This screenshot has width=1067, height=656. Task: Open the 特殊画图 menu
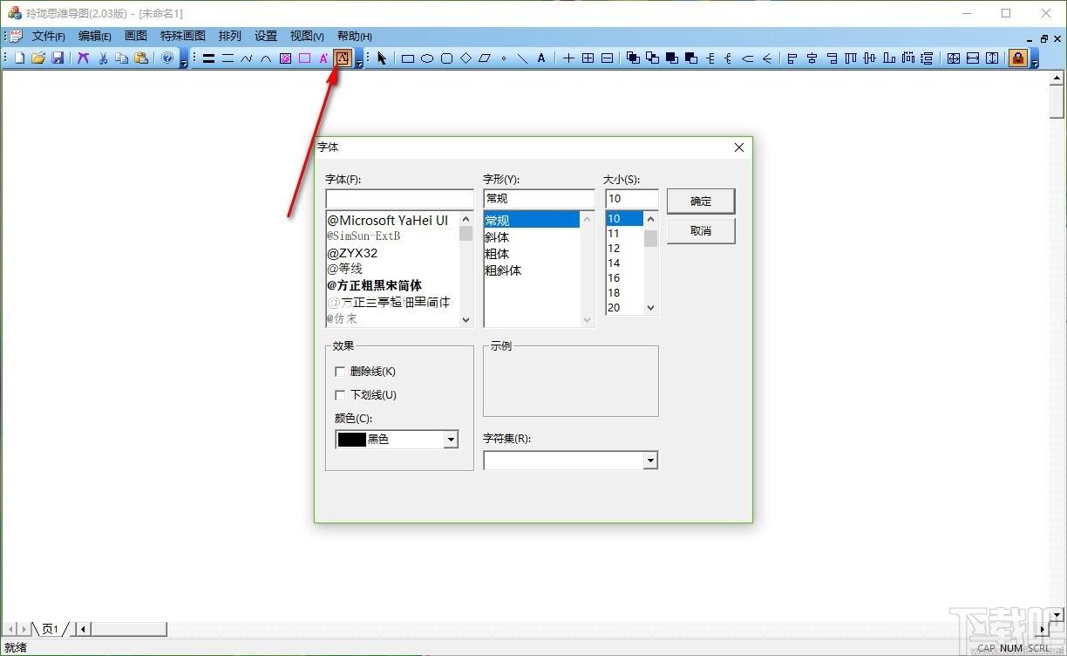[x=183, y=36]
